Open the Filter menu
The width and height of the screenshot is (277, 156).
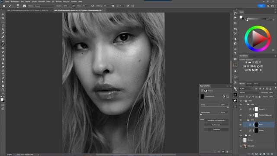pyautogui.click(x=48, y=1)
